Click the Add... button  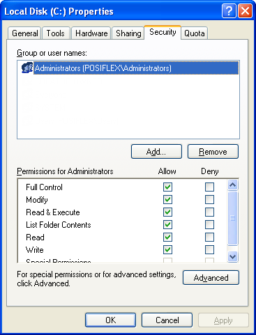click(x=156, y=152)
